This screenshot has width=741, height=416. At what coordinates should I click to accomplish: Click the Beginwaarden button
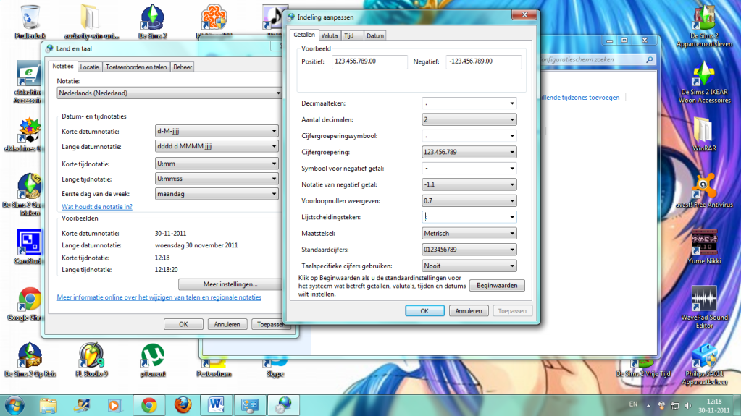(x=497, y=285)
